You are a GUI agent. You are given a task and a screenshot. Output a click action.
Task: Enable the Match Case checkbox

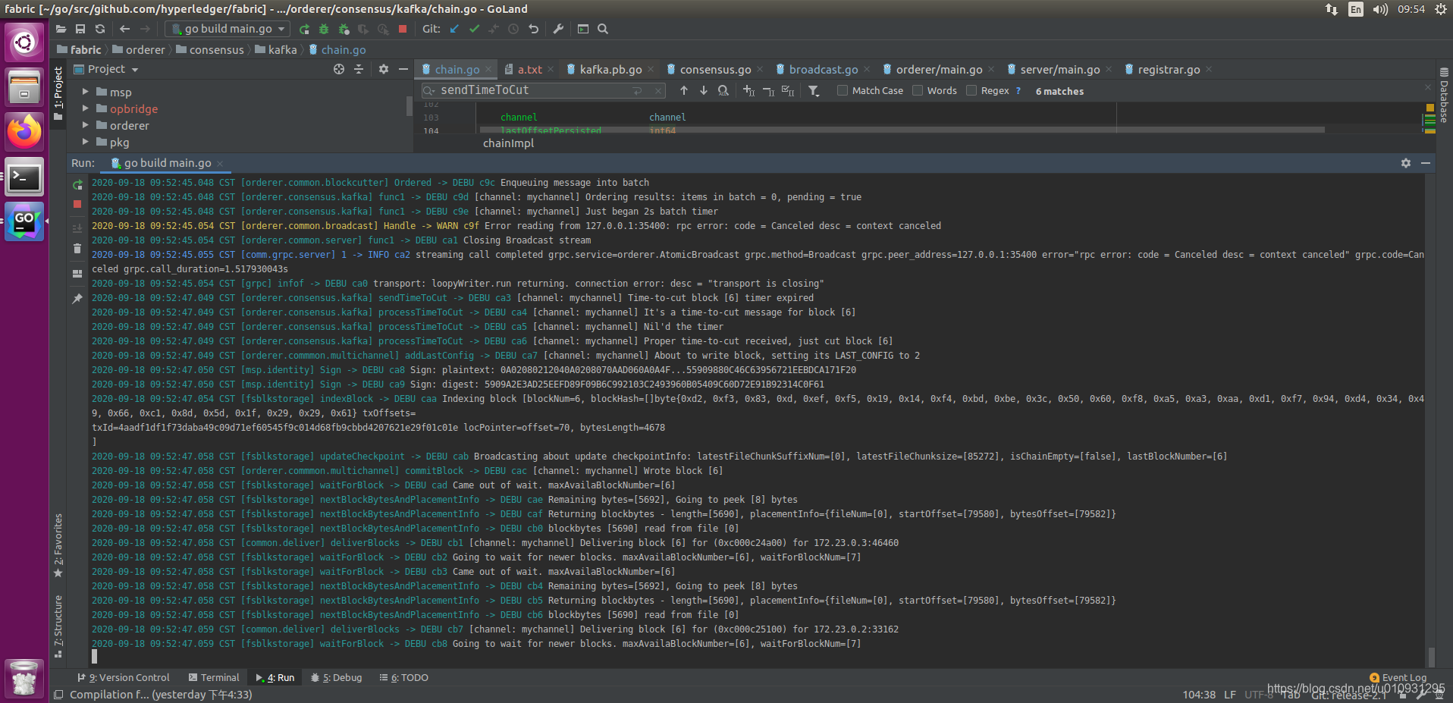coord(843,90)
